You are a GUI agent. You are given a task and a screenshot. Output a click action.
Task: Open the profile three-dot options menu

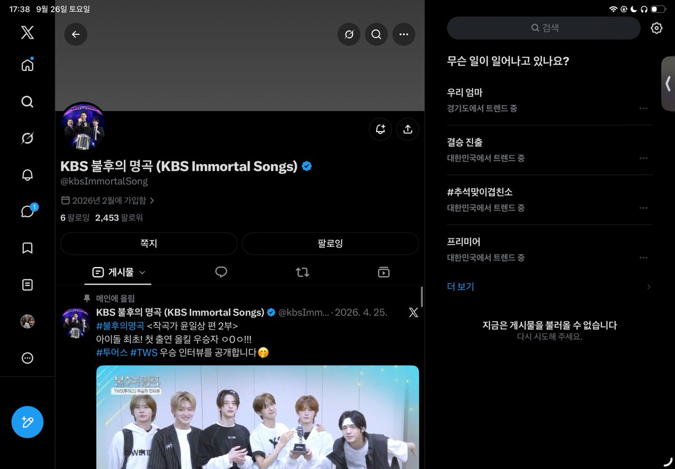click(403, 34)
